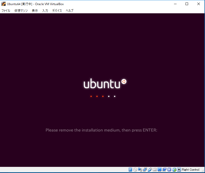
Task: Open the デバイス menu
Action: pyautogui.click(x=57, y=10)
